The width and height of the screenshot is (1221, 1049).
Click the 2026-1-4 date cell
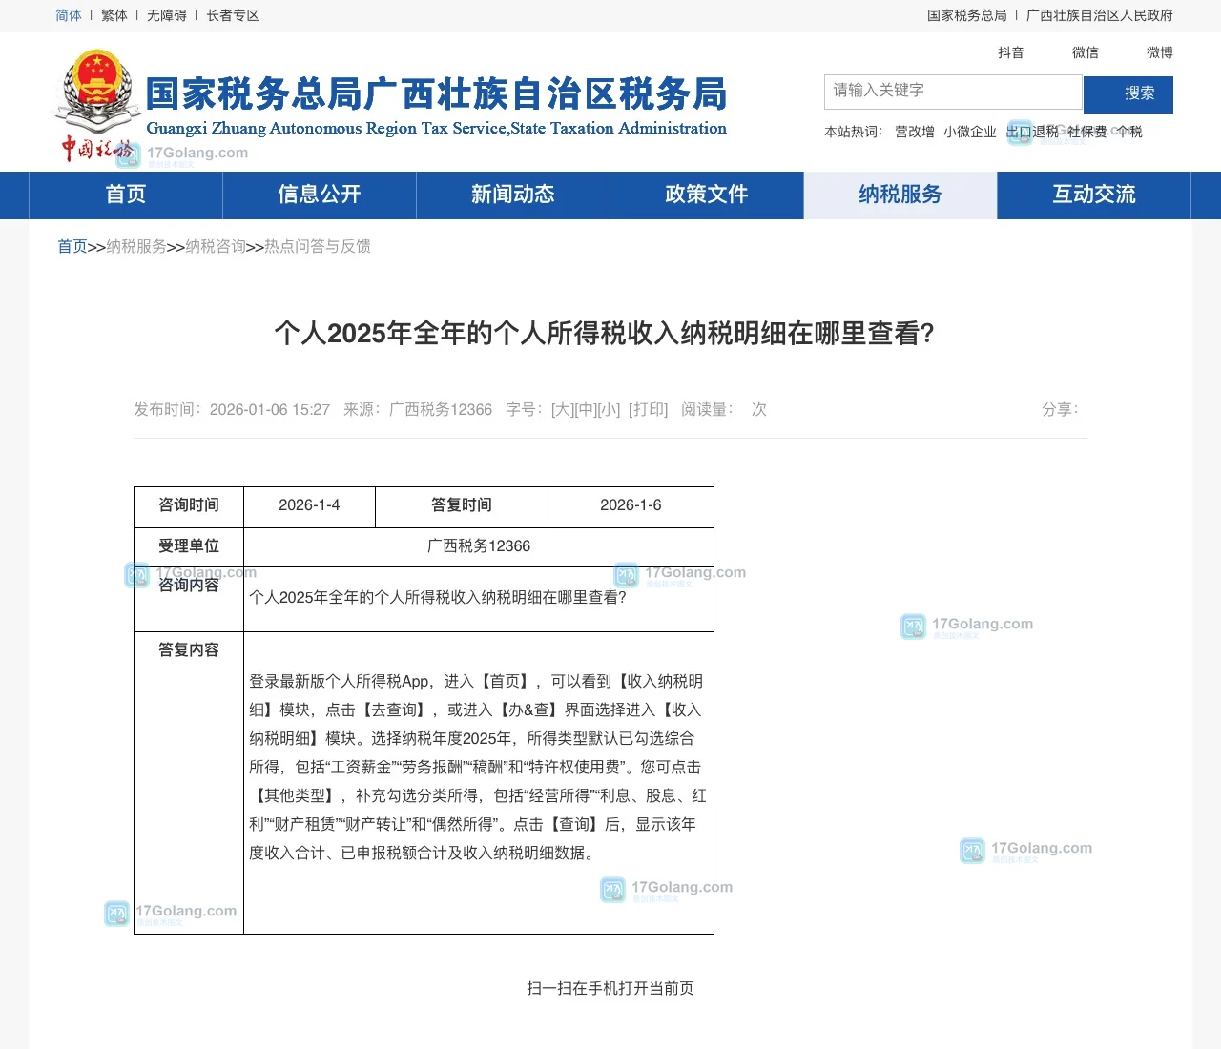(x=309, y=505)
